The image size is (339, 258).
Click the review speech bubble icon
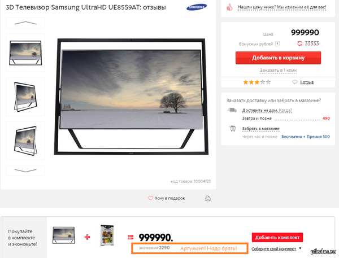[x=295, y=82]
